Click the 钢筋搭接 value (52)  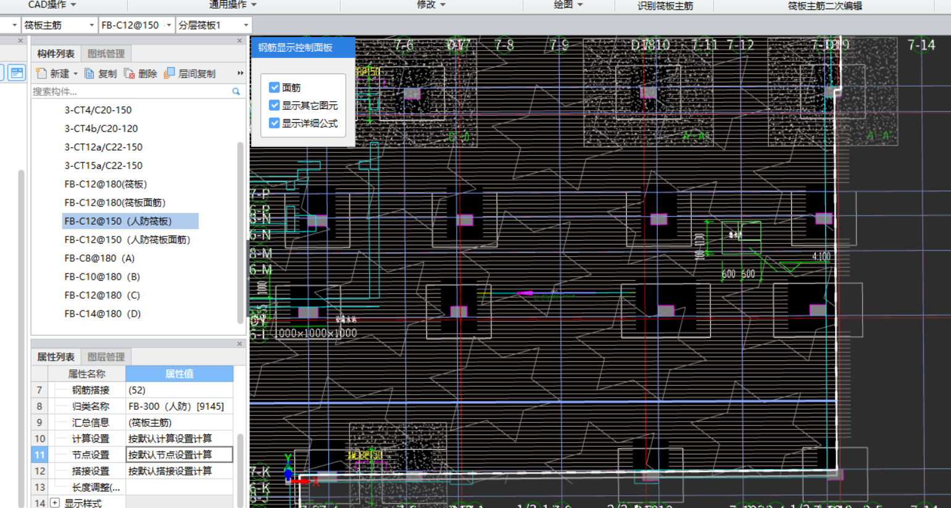(x=180, y=390)
